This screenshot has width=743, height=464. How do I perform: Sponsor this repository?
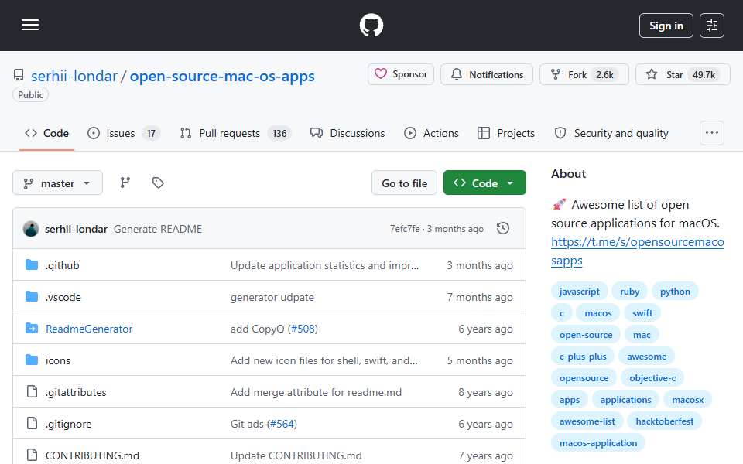pos(401,74)
